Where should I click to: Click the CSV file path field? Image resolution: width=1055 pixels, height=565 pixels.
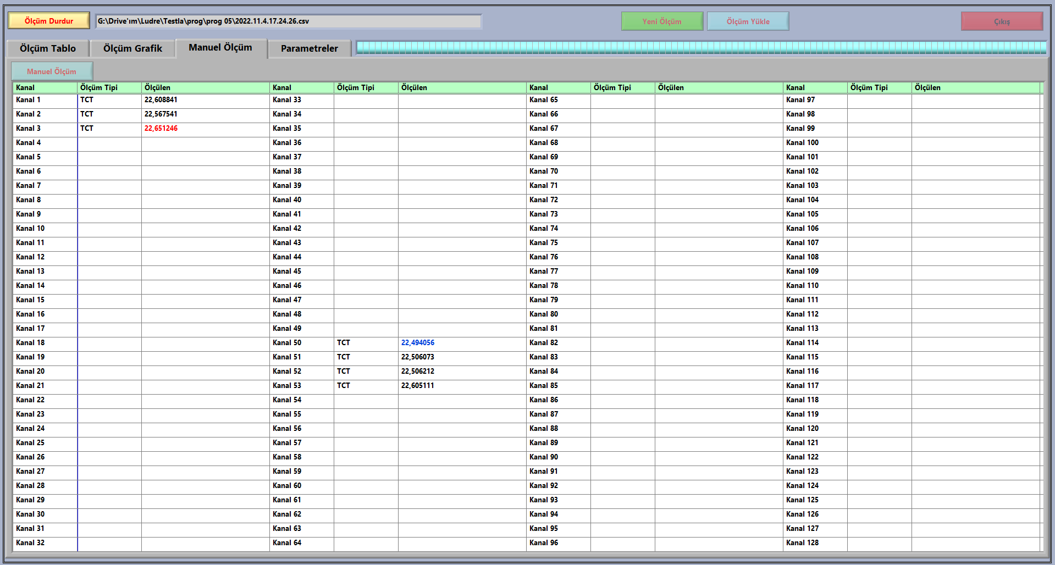(x=288, y=21)
